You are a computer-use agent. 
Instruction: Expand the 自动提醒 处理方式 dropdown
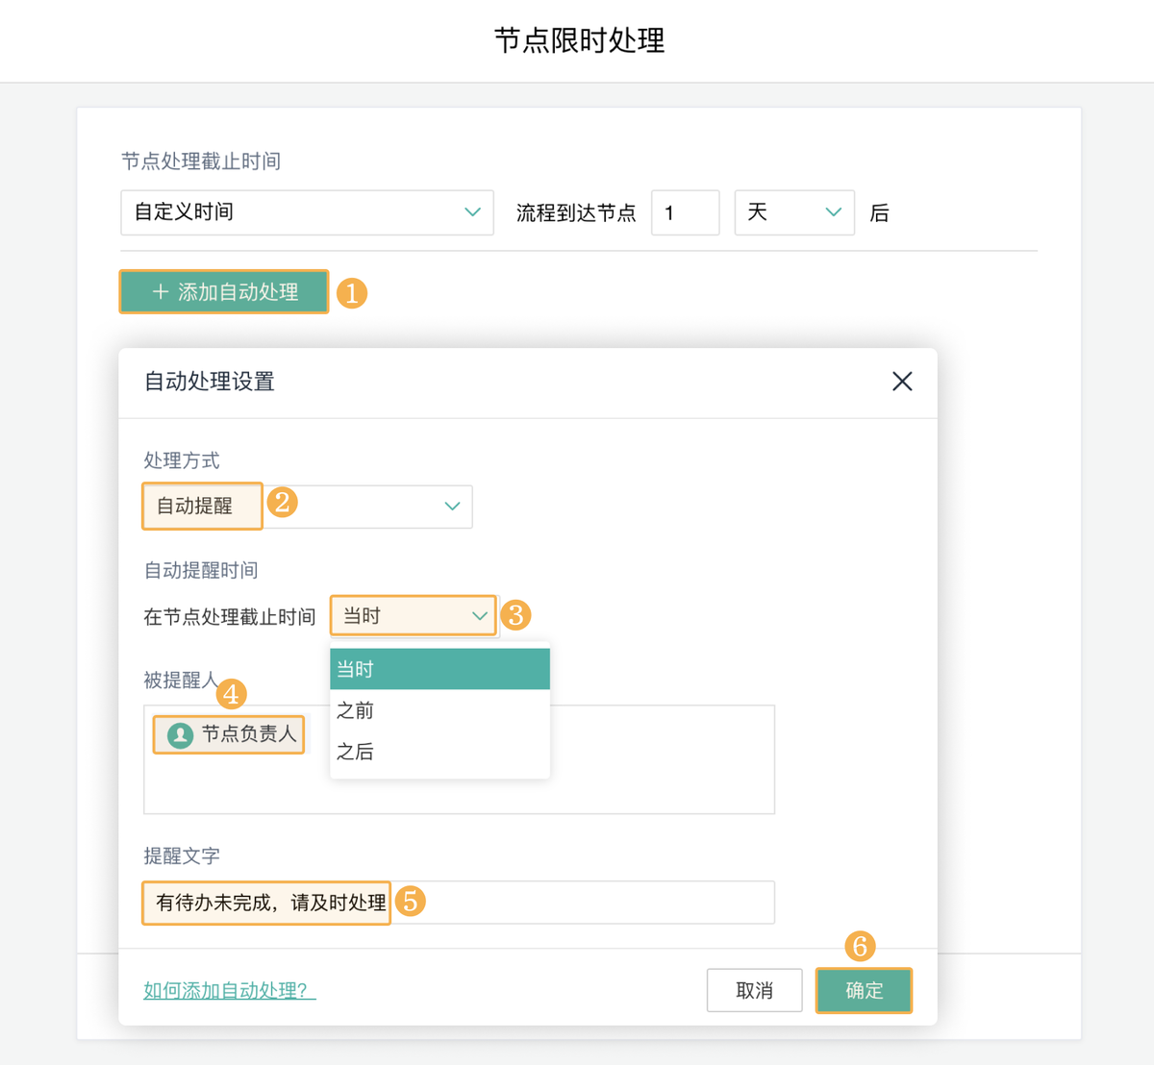[x=308, y=507]
